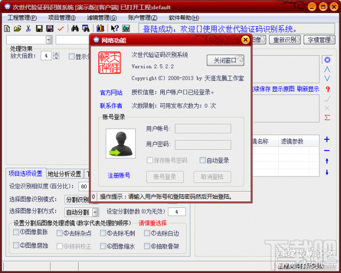Open the 自动分割 segmentation method dropdown
The image size is (341, 273).
[x=95, y=212]
